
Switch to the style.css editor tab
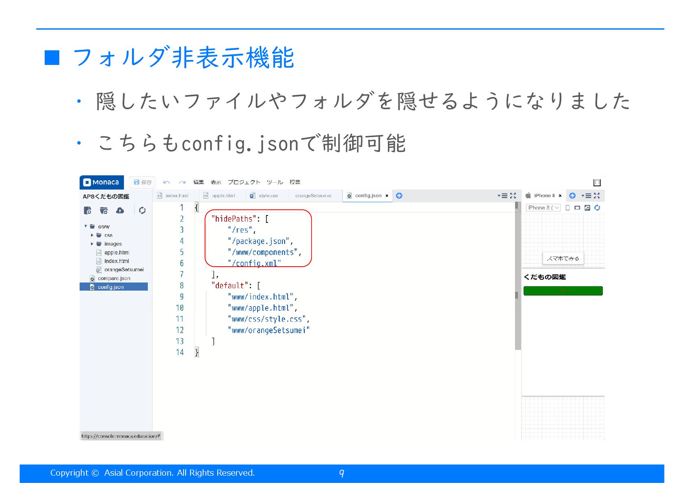pyautogui.click(x=268, y=196)
